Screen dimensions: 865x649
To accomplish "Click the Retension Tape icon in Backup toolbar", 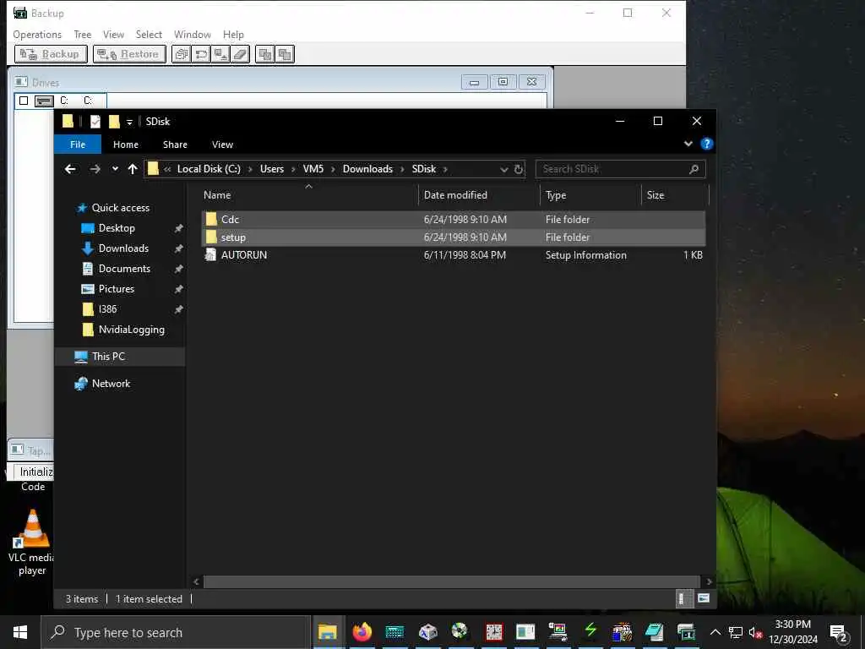I will tap(201, 54).
